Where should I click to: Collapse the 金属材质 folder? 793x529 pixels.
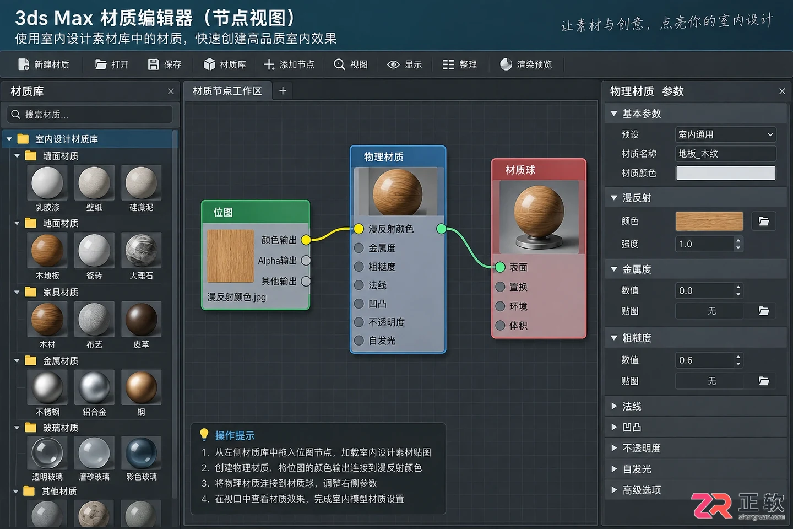[17, 361]
